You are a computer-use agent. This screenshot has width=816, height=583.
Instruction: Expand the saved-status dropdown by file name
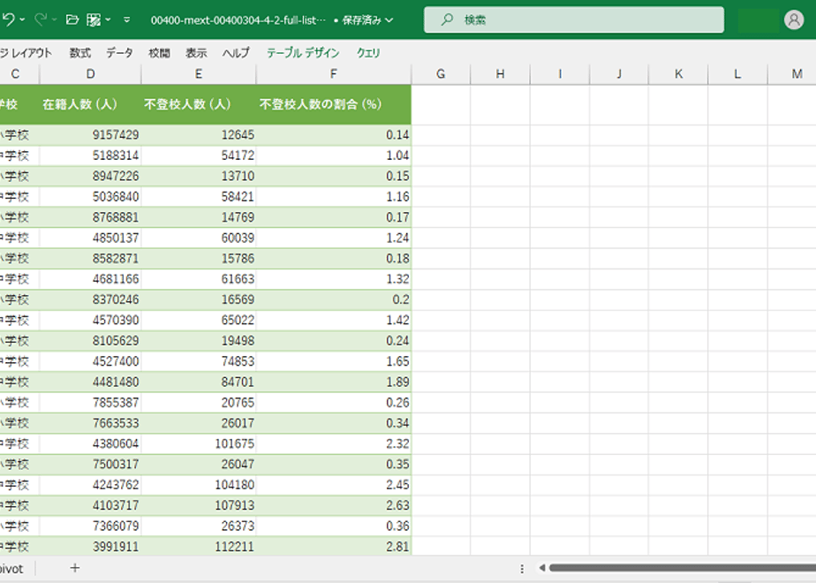(x=389, y=20)
